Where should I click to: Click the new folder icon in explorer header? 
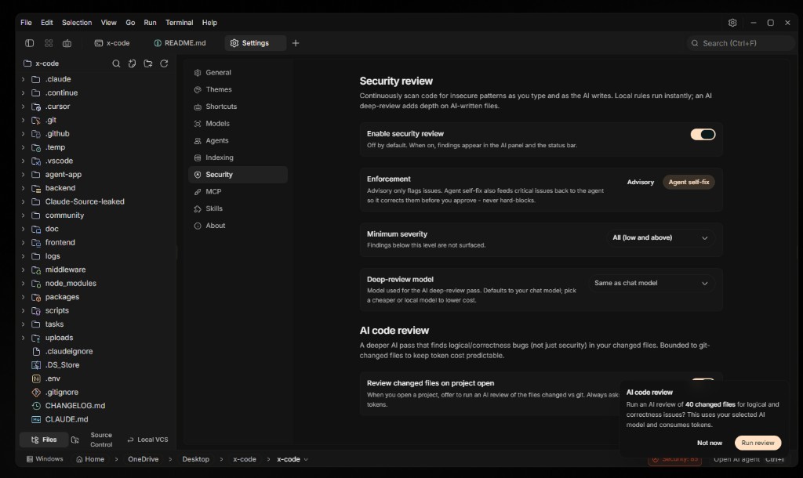coord(148,63)
